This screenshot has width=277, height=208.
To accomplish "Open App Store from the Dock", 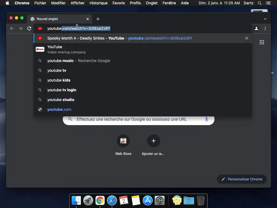I will [x=148, y=200].
